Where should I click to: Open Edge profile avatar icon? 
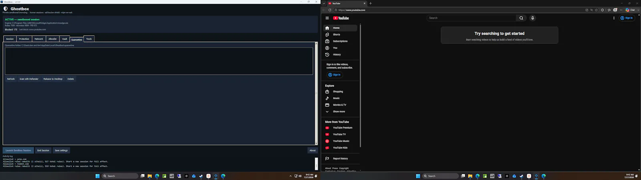[615, 10]
